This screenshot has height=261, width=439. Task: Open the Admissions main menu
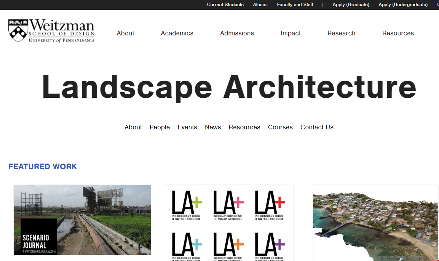pyautogui.click(x=237, y=33)
